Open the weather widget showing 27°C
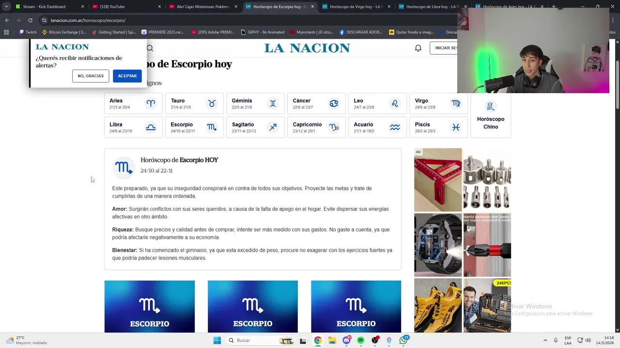Viewport: 620px width, 348px height. [27, 340]
